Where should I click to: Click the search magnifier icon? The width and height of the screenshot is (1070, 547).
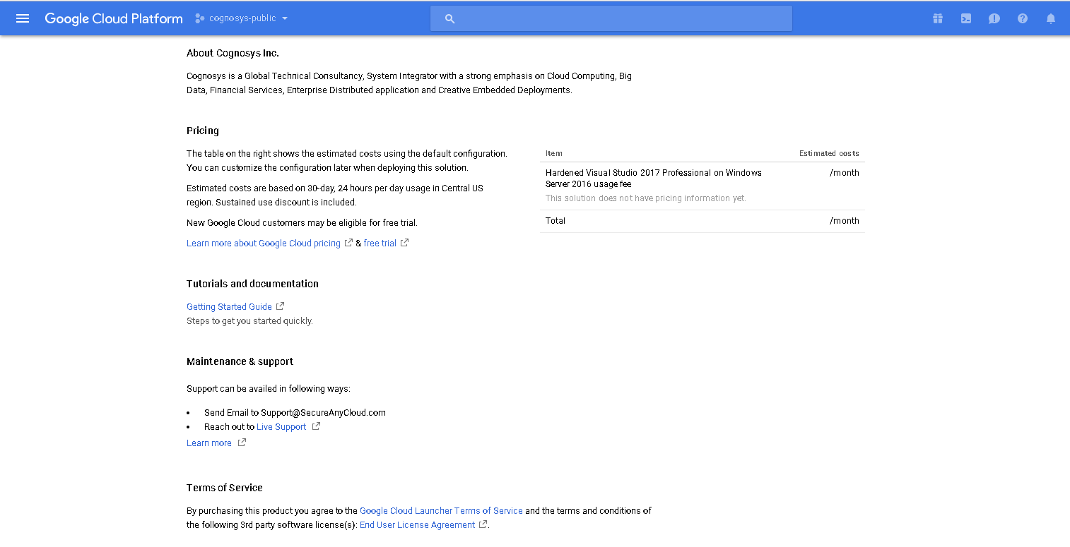(x=449, y=18)
